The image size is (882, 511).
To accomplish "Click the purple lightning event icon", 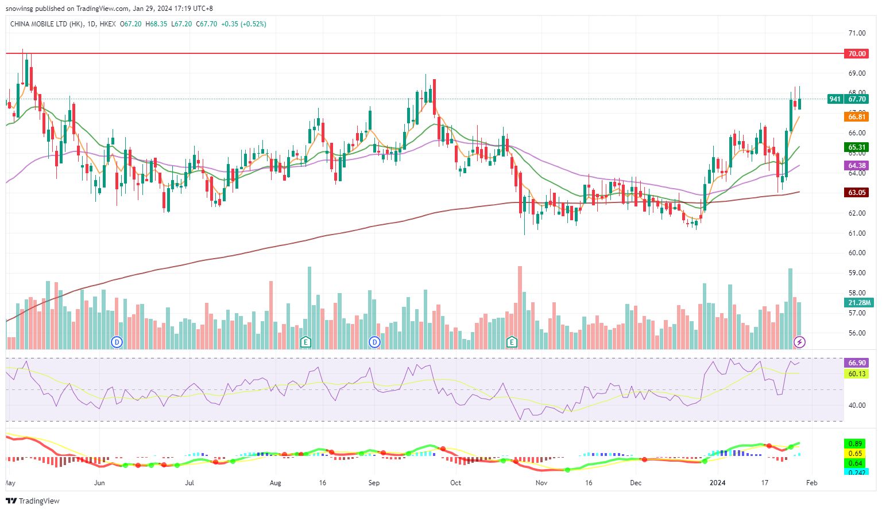I will (x=800, y=342).
